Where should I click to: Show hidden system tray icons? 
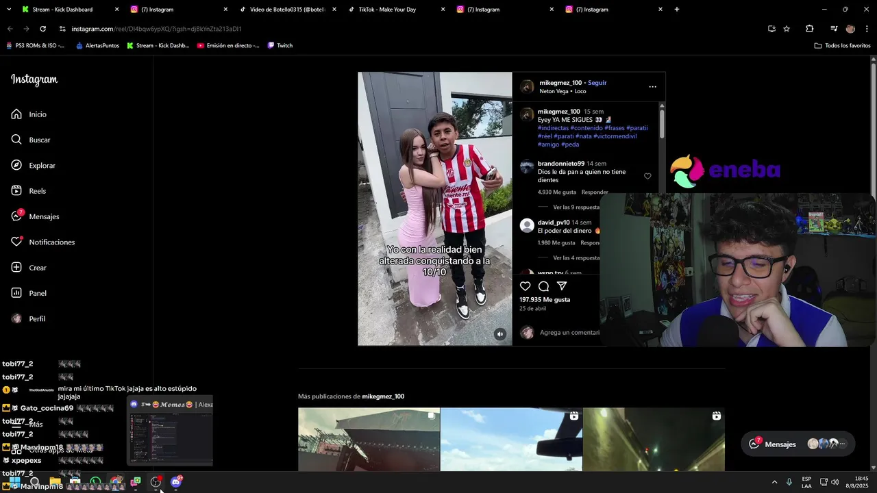[774, 482]
